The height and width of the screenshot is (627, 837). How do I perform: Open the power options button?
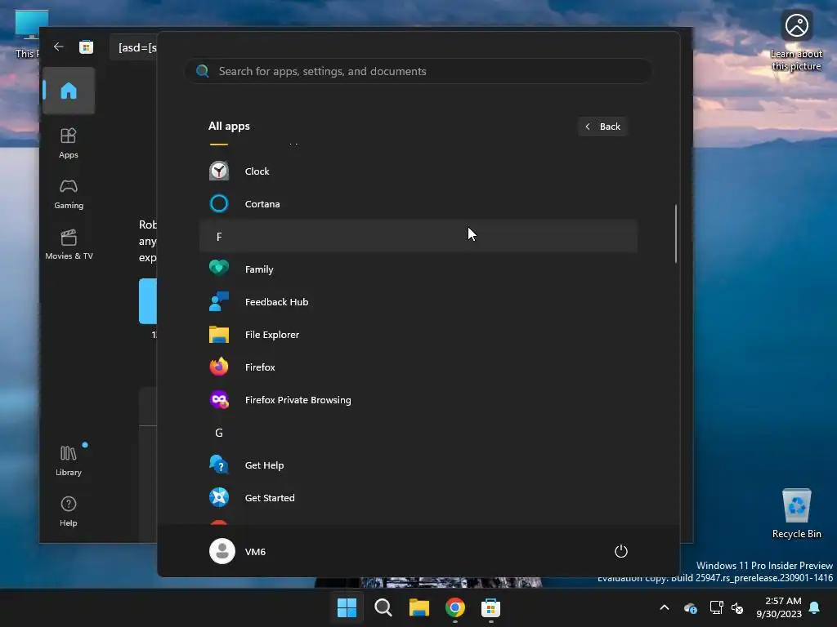[x=621, y=551]
